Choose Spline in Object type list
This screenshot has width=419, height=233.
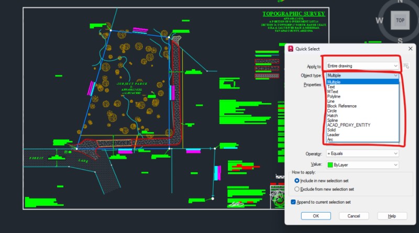pyautogui.click(x=362, y=120)
